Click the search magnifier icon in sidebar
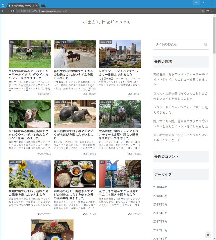Image resolution: width=216 pixels, height=240 pixels. (x=206, y=44)
